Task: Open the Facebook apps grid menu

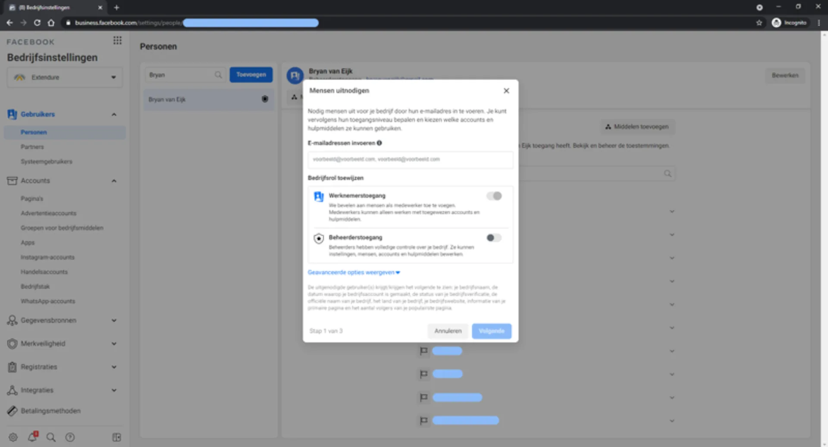Action: pos(117,41)
